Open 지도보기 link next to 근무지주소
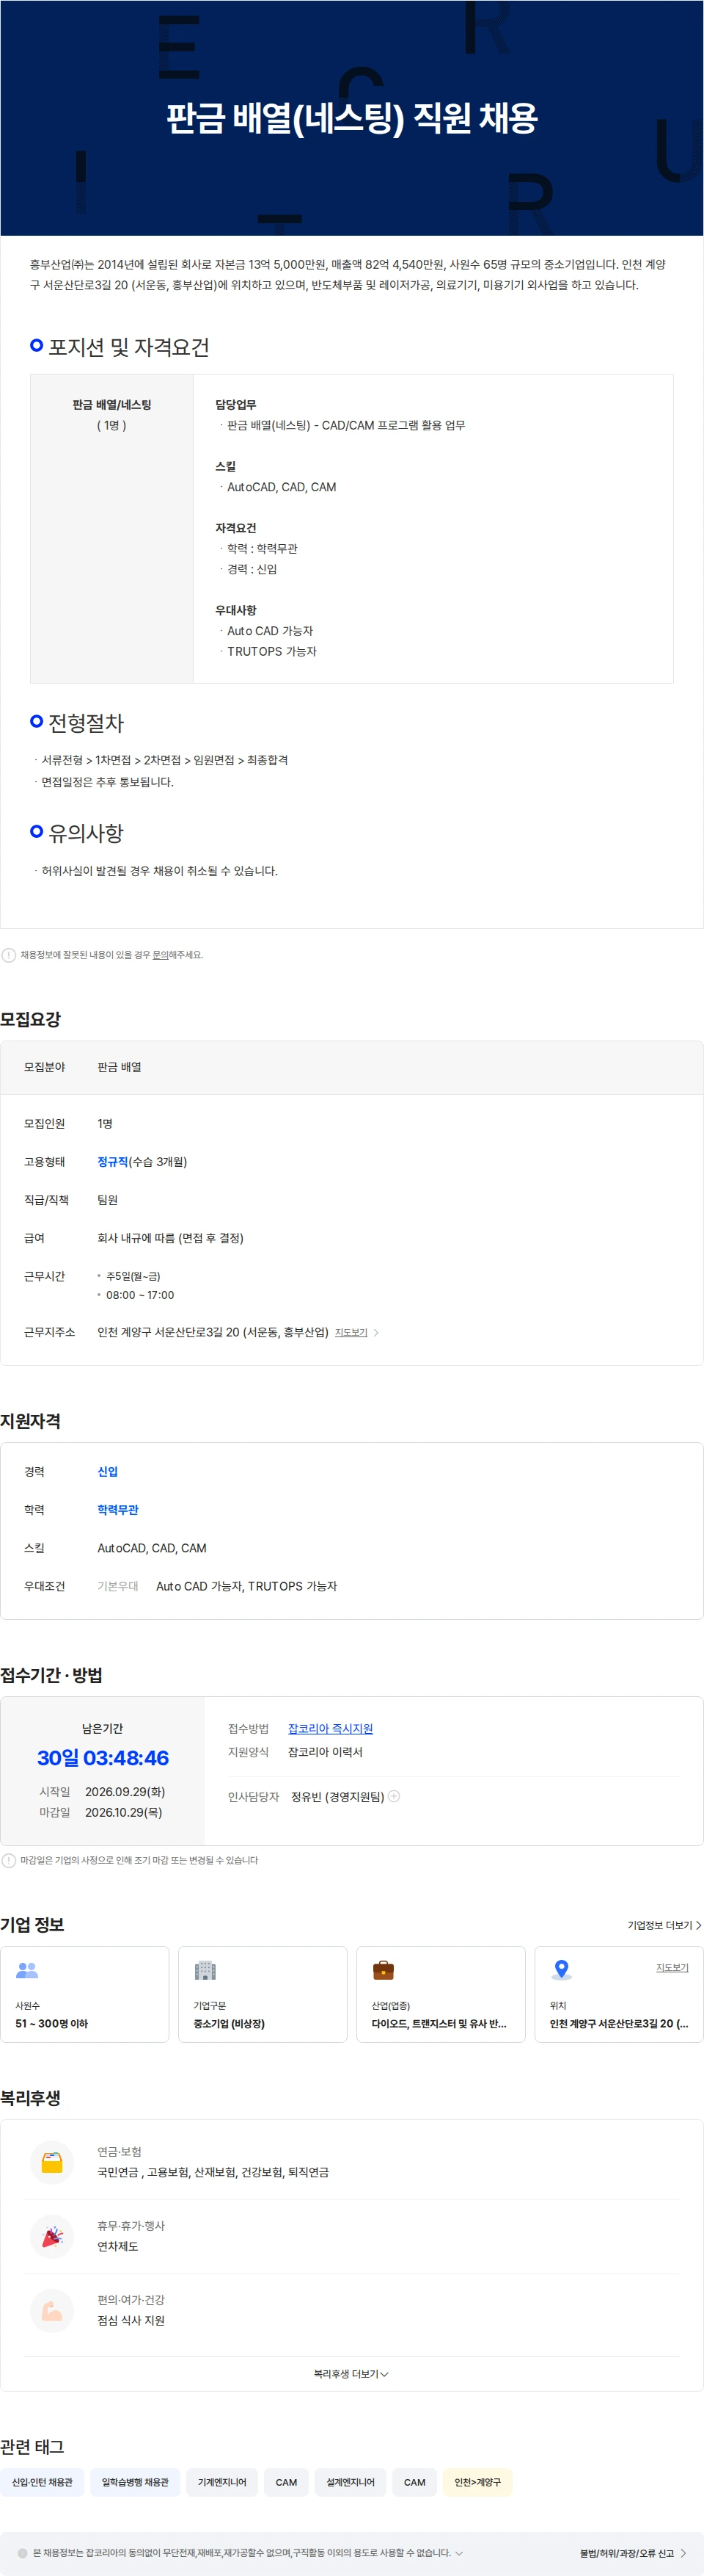This screenshot has width=704, height=2576. pos(351,1332)
